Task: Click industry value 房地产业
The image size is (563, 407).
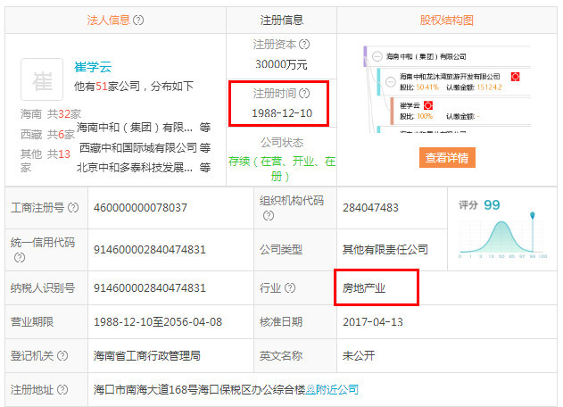Action: (364, 287)
